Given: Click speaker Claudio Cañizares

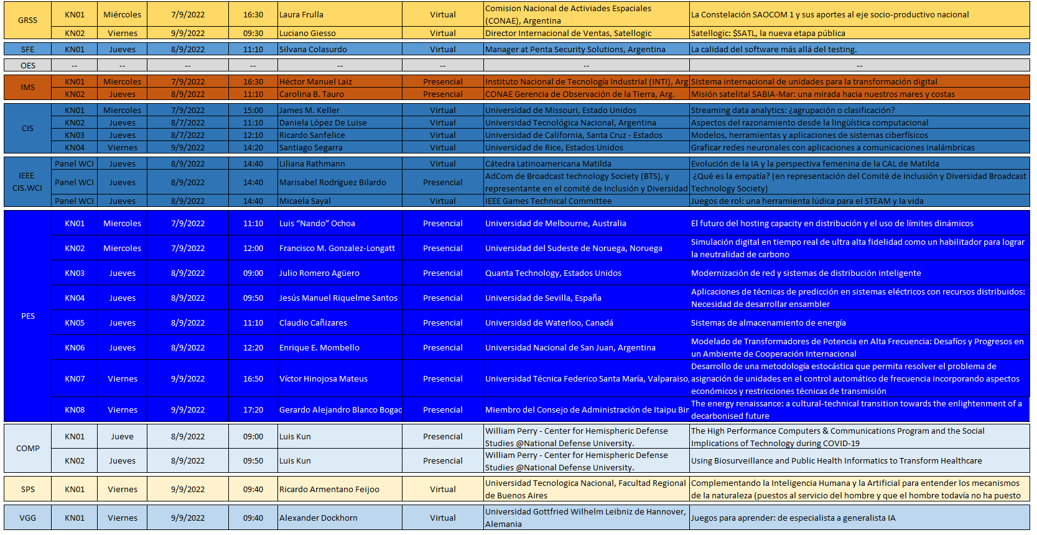Looking at the screenshot, I should (313, 322).
